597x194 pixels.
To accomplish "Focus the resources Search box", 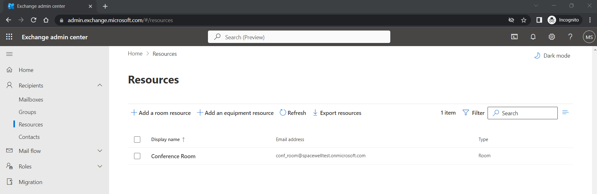I will click(522, 113).
